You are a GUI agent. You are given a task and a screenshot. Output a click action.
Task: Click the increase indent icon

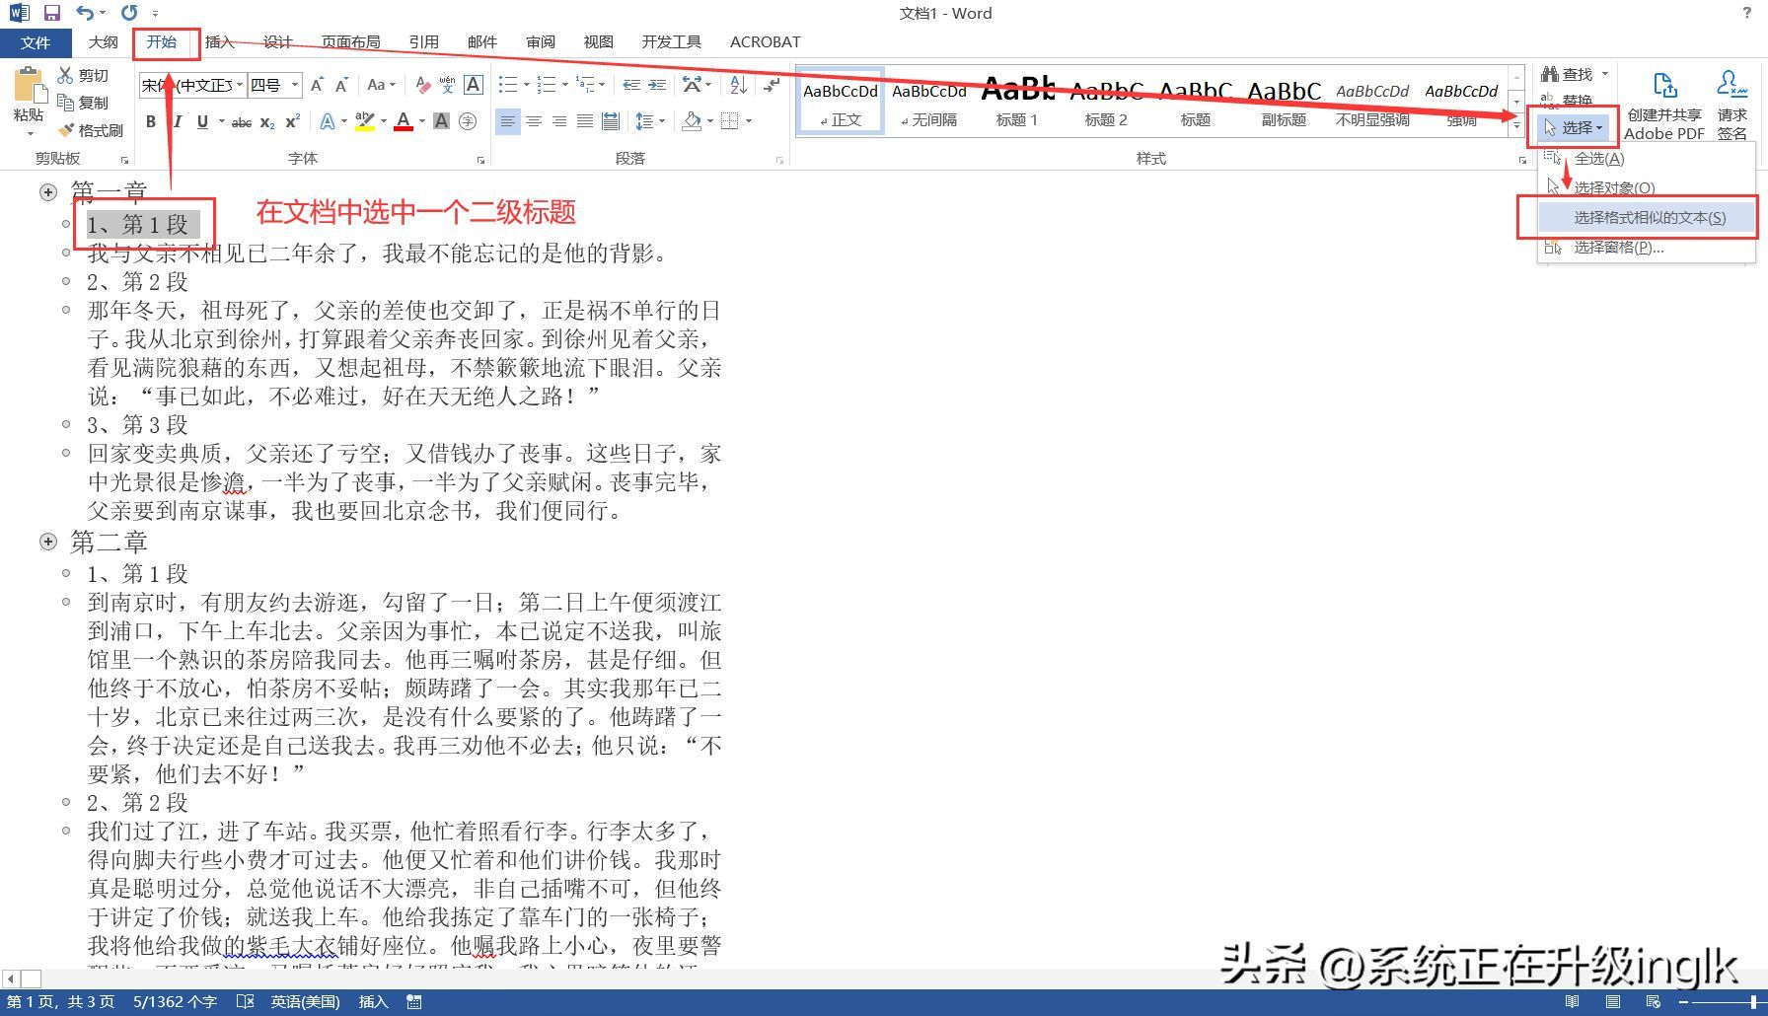657,85
